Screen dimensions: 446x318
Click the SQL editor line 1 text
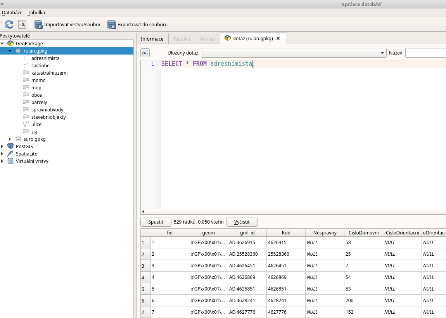[208, 64]
